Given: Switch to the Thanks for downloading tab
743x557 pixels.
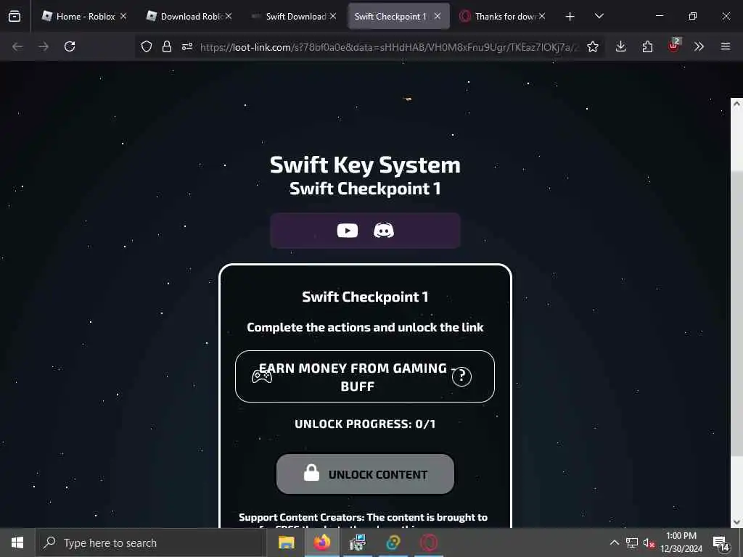Looking at the screenshot, I should pos(504,16).
